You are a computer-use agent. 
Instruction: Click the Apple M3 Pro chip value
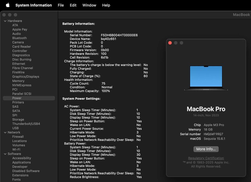(214, 125)
